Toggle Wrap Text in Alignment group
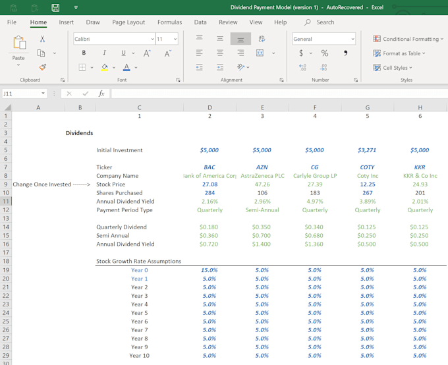448x365 pixels. click(x=262, y=40)
